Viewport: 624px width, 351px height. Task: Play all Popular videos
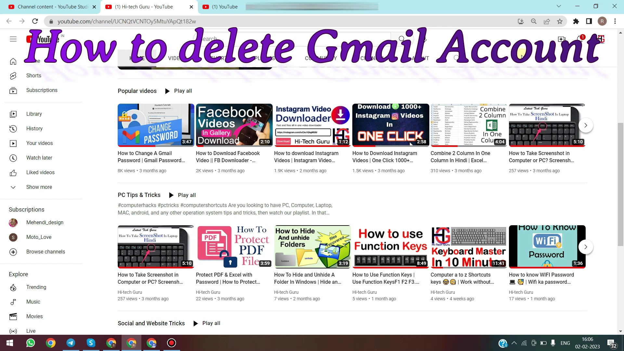point(179,91)
